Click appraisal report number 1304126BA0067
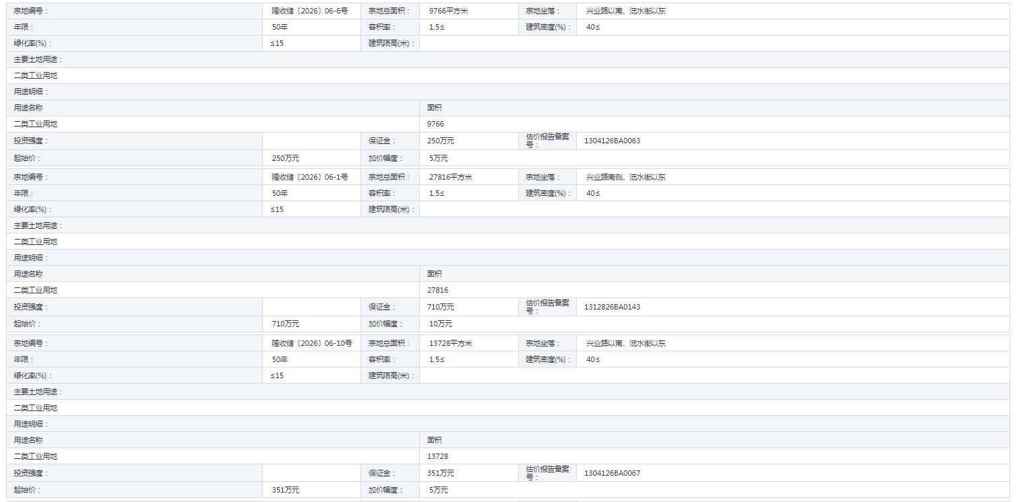The height and width of the screenshot is (502, 1023). (x=613, y=474)
